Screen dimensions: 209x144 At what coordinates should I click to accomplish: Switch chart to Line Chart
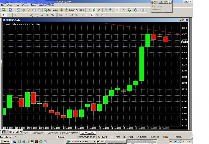pos(99,10)
